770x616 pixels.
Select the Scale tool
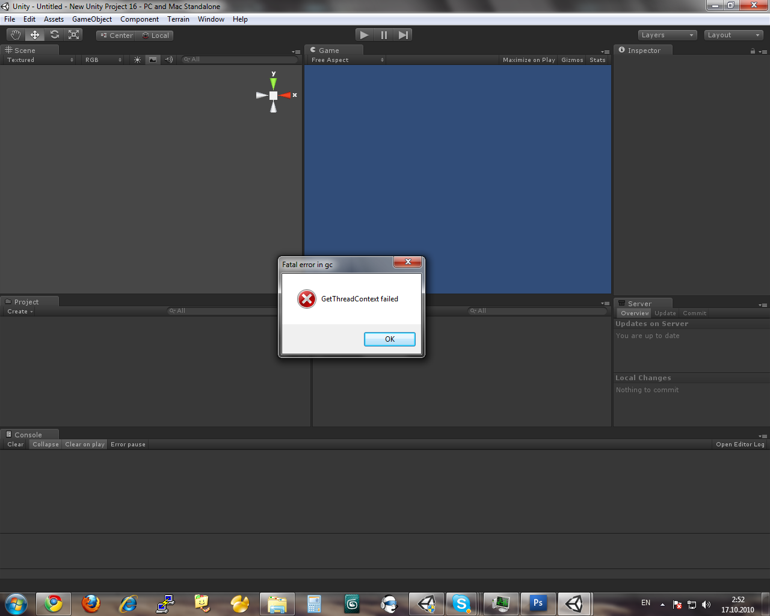pyautogui.click(x=73, y=35)
